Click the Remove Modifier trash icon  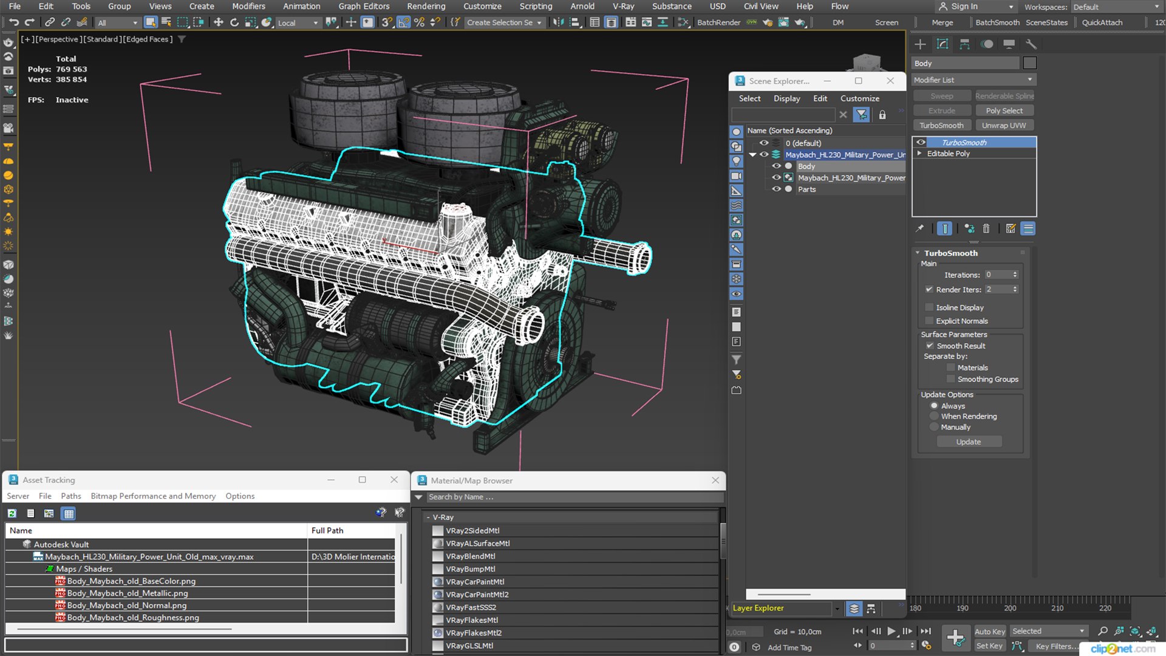(x=986, y=228)
